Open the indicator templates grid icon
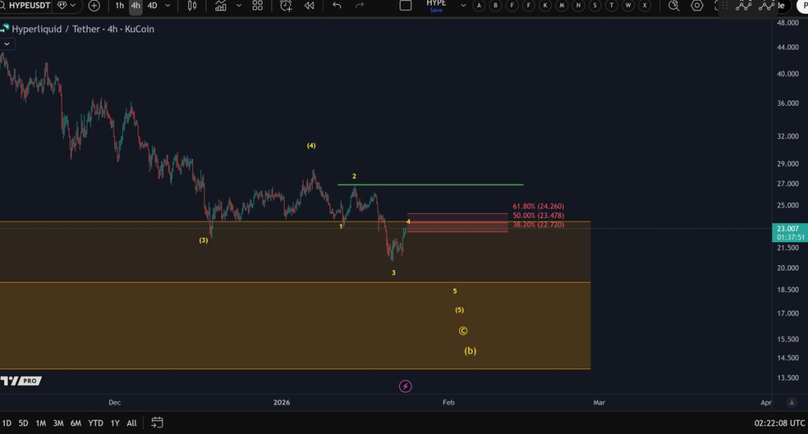This screenshot has width=808, height=434. click(257, 6)
